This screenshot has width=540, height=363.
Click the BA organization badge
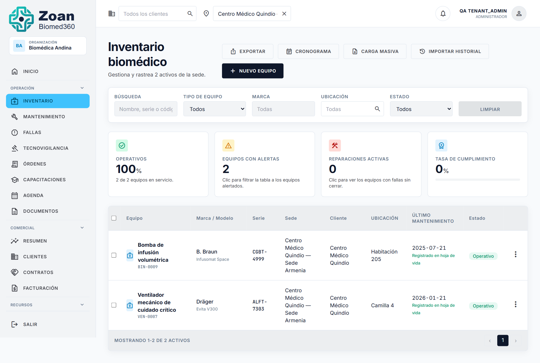[x=19, y=45]
